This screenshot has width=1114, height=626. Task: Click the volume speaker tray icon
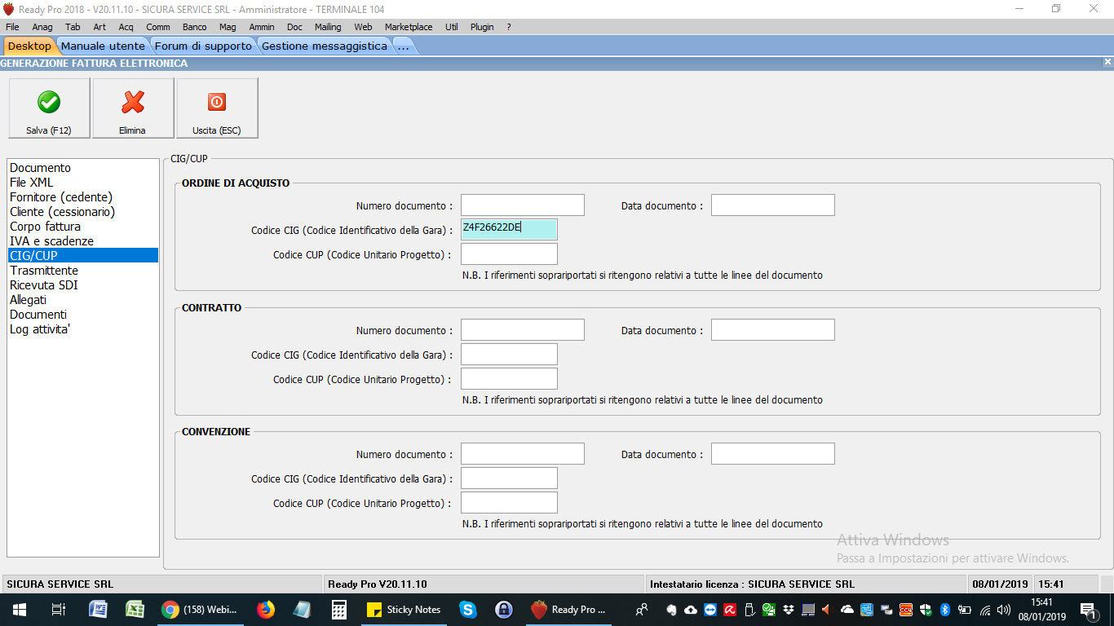coord(1004,610)
